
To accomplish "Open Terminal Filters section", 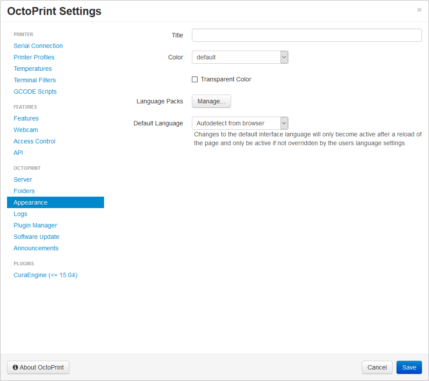I will (35, 81).
